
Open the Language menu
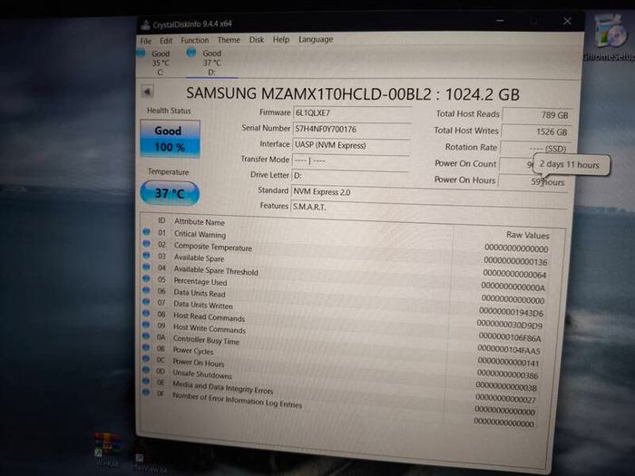[316, 39]
